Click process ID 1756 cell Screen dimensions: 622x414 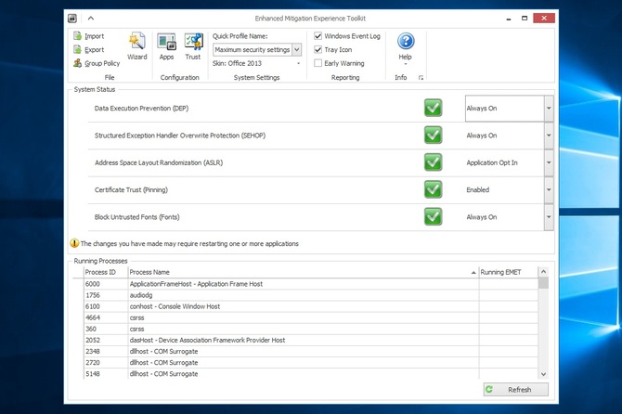coord(106,295)
